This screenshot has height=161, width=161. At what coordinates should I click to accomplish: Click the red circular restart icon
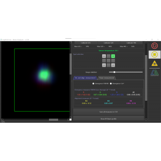click(155, 46)
